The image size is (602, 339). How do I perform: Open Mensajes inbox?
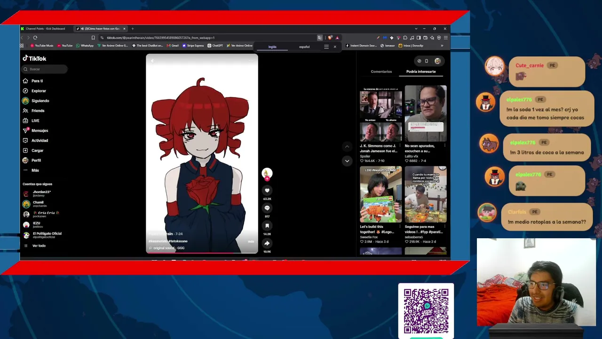[x=35, y=130]
